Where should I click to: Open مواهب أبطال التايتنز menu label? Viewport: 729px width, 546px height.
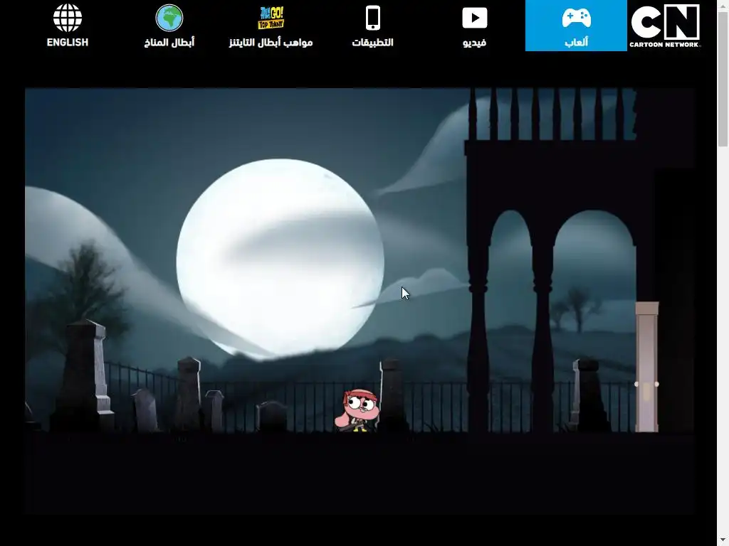[271, 42]
